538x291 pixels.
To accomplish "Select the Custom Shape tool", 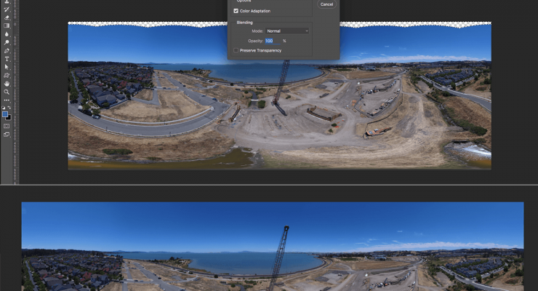I will (7, 76).
